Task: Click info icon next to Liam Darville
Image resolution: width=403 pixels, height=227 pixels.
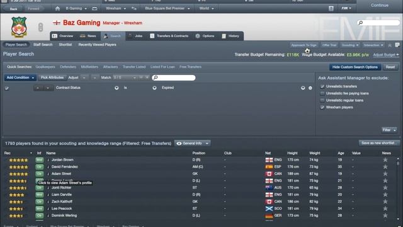Action: coord(48,195)
